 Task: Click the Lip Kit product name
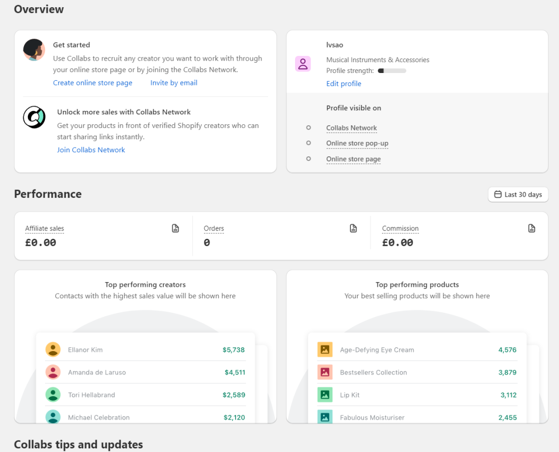(350, 395)
